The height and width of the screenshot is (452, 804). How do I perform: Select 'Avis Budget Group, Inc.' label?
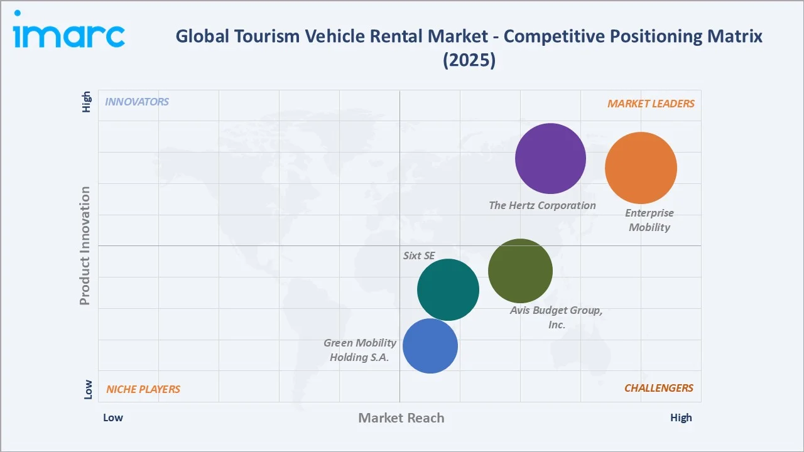[556, 317]
